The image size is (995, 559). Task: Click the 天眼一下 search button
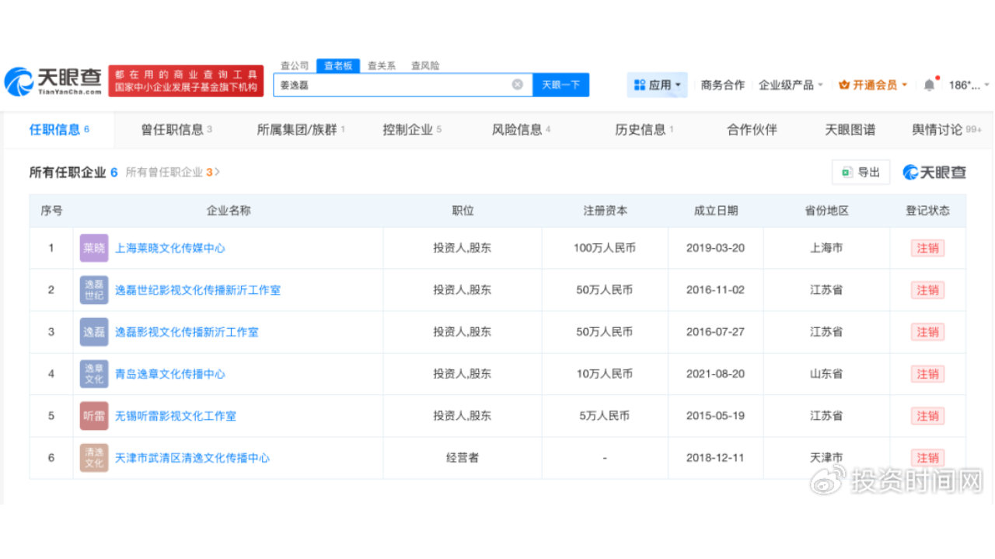coord(560,83)
